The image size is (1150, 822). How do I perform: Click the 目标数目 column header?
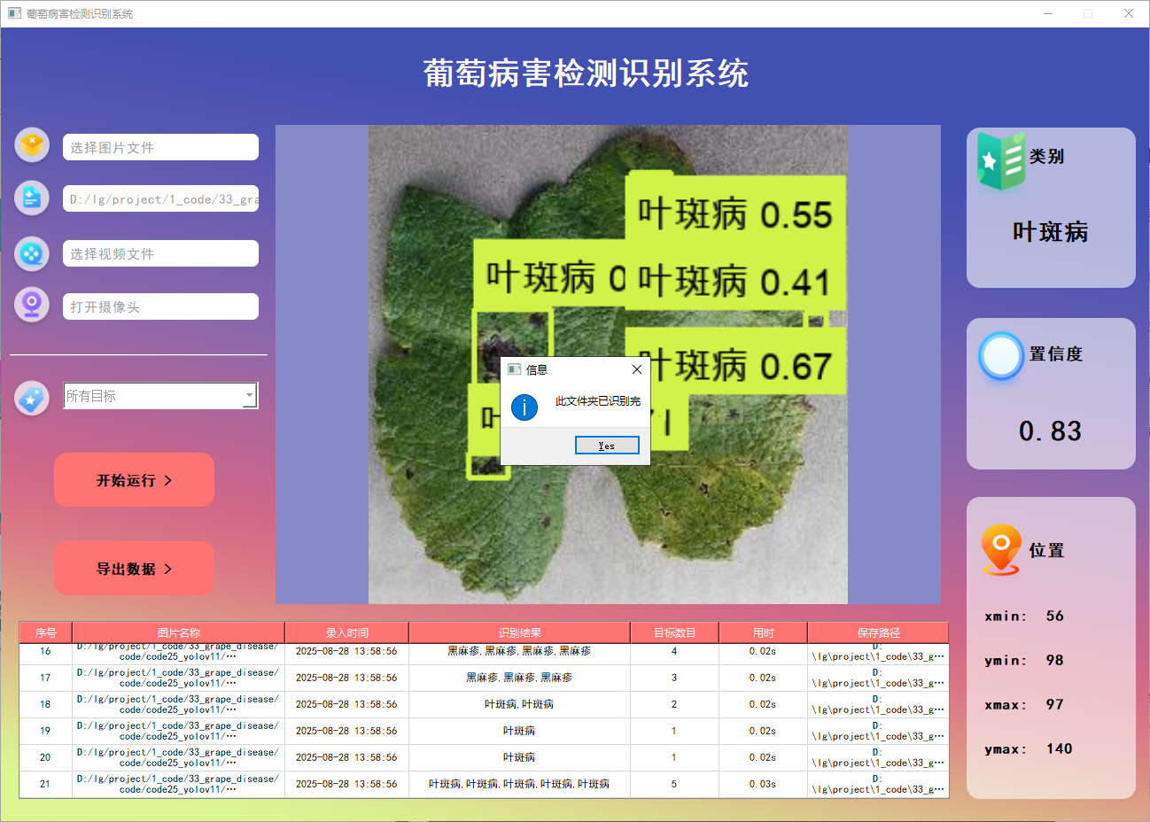pyautogui.click(x=674, y=632)
